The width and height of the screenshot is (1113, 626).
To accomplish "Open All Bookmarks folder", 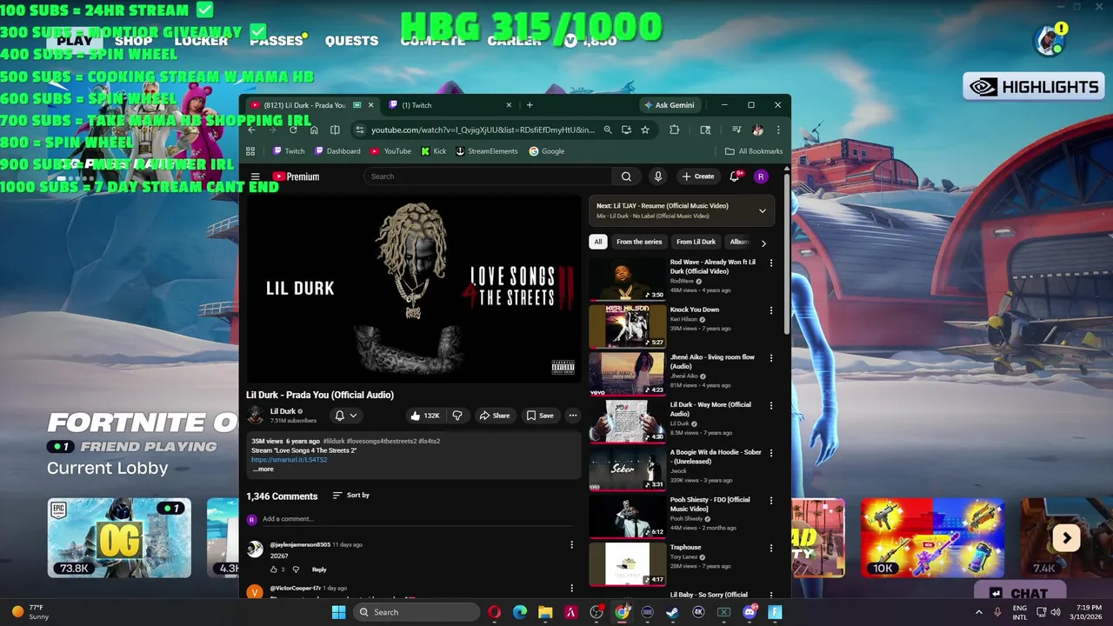I will 754,151.
